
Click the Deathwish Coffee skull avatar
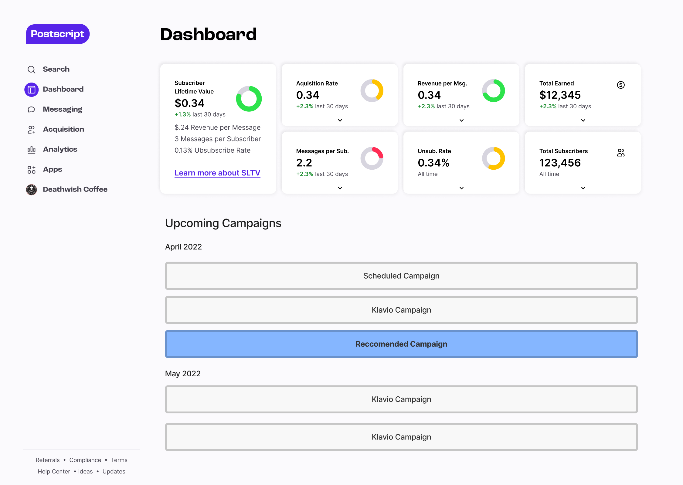[32, 190]
